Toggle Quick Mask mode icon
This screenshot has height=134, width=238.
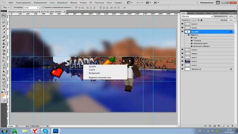(x=4, y=100)
